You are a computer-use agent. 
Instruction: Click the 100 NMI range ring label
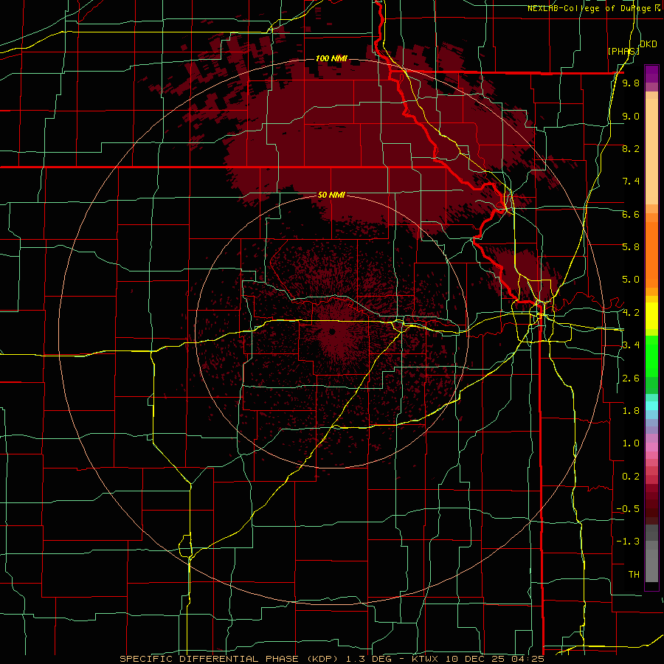(x=331, y=58)
